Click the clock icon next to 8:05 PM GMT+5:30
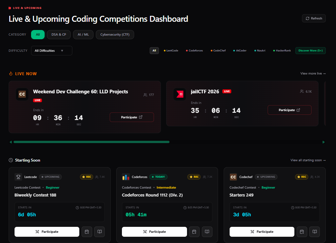This screenshot has height=243, width=336. [185, 208]
